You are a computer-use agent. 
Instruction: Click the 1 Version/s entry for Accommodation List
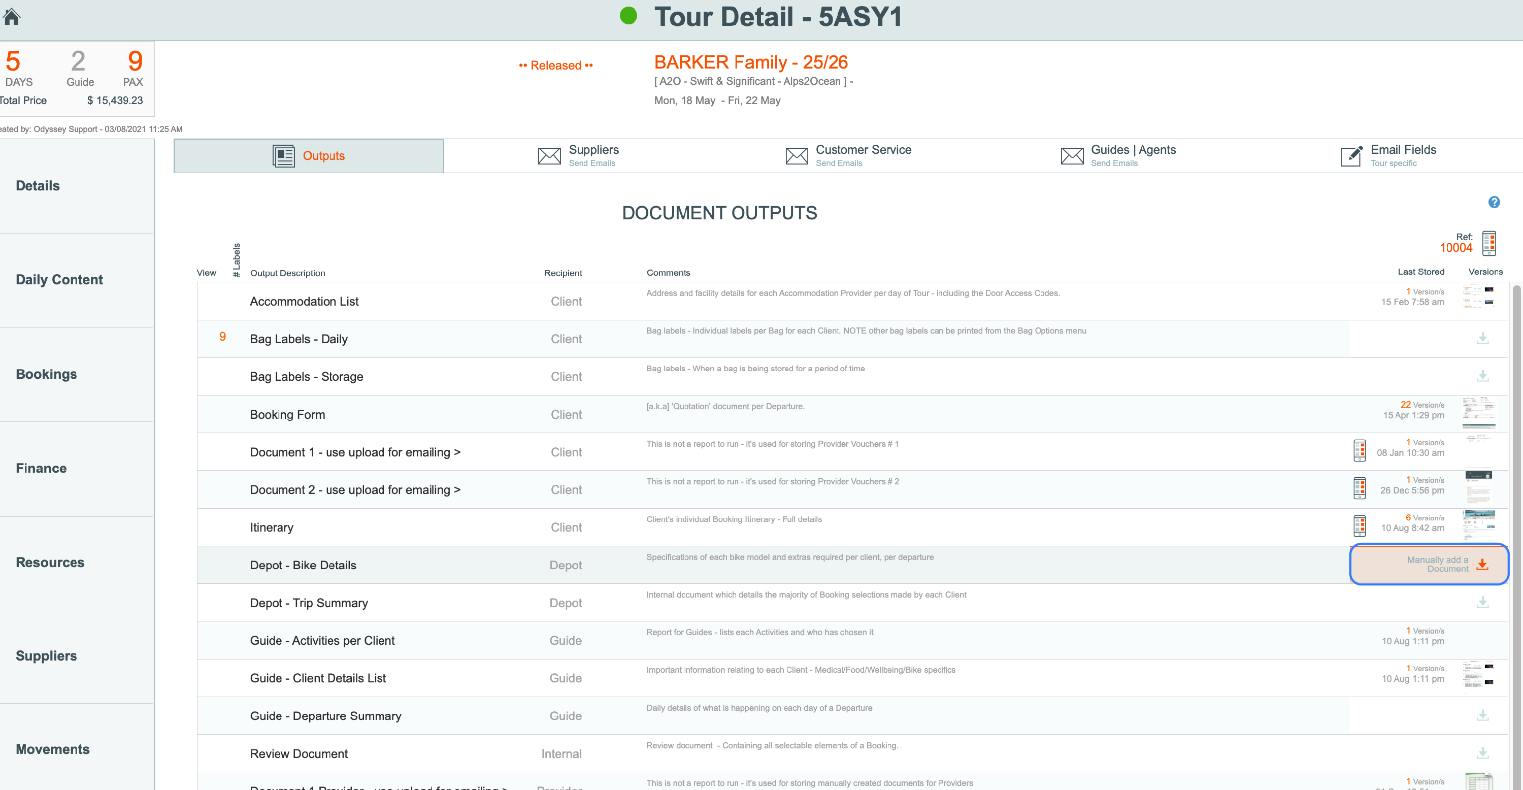click(1425, 291)
